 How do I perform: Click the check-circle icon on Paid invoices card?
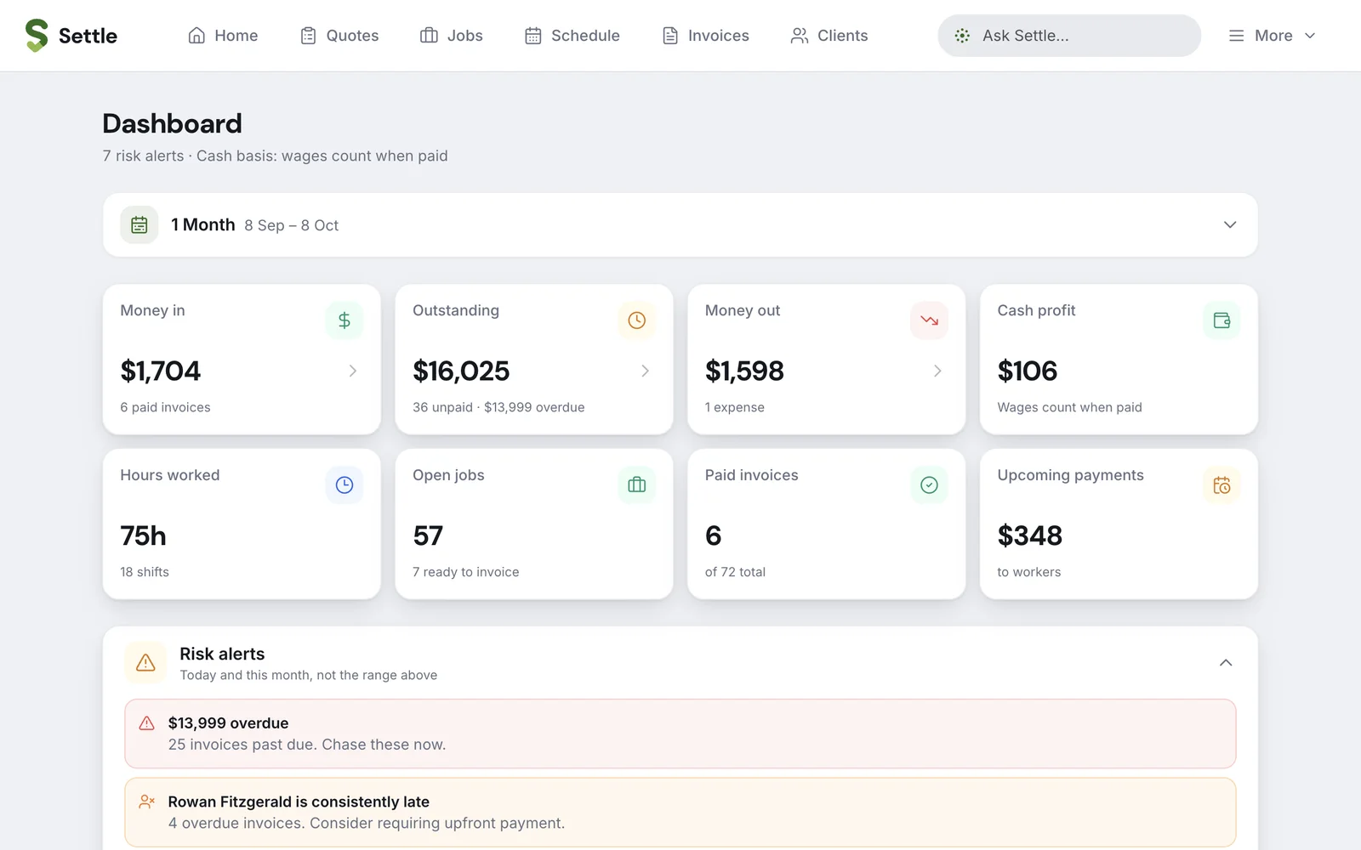(x=930, y=484)
